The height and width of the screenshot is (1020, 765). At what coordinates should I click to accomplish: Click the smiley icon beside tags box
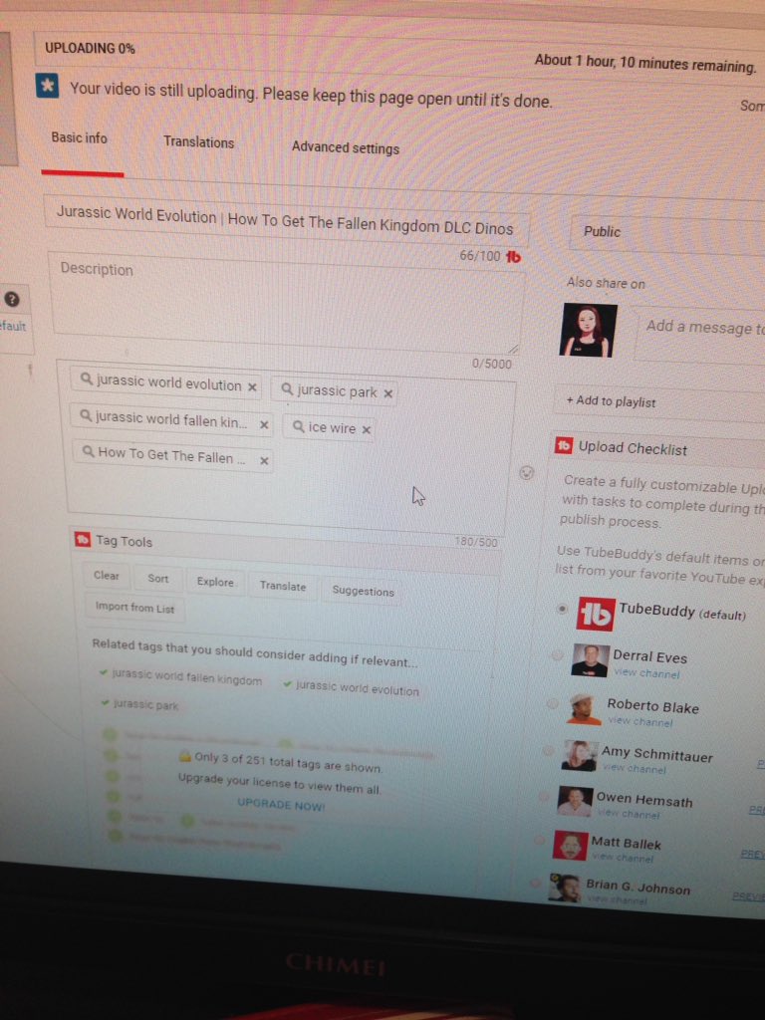pyautogui.click(x=527, y=473)
